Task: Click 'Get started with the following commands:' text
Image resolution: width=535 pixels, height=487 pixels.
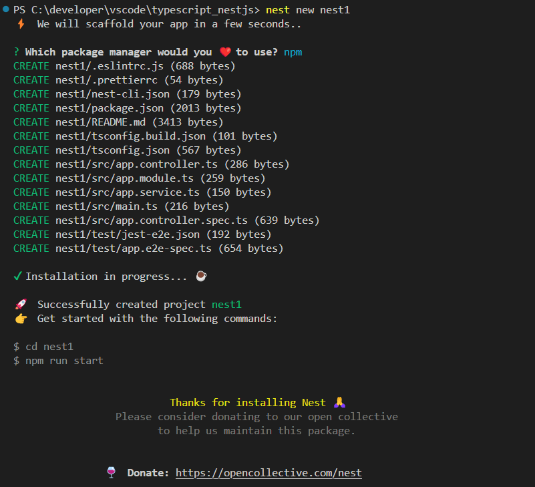Action: point(157,319)
